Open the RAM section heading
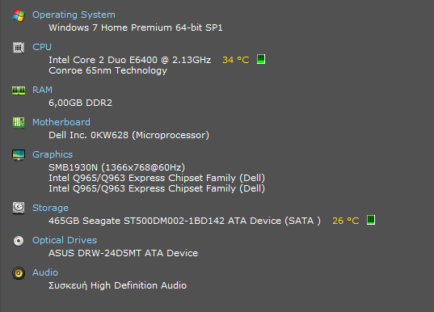Screen dimensions: 434x312 coord(42,90)
